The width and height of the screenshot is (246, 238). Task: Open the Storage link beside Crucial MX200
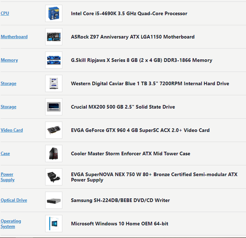[x=8, y=107]
